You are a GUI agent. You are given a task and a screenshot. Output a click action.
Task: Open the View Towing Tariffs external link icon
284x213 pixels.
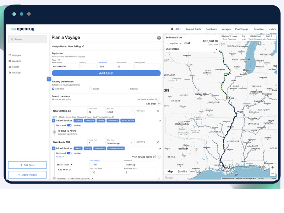[x=154, y=157]
